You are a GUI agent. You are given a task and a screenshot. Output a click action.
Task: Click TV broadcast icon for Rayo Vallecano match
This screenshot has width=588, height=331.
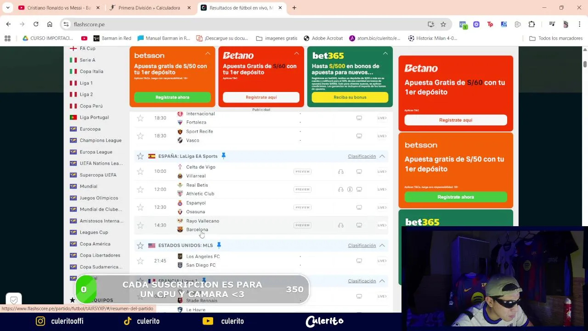[x=359, y=225]
